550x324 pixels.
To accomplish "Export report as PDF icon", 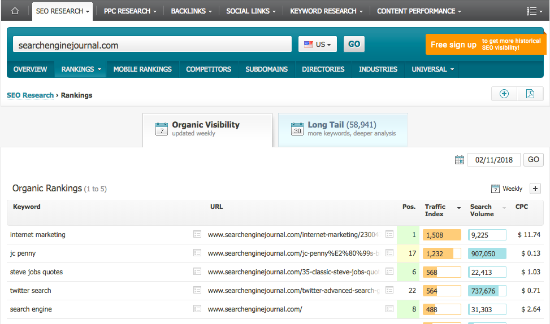I will click(530, 94).
